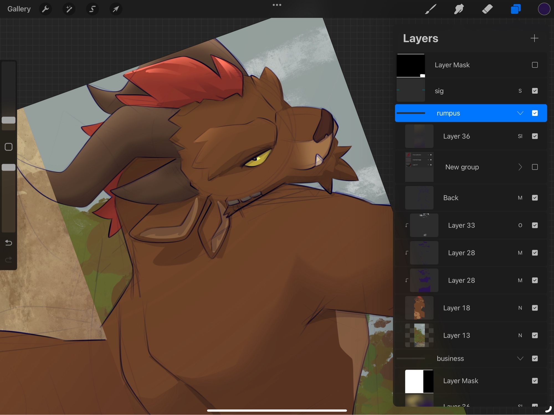Open blend mode S for sig layer
The width and height of the screenshot is (554, 415).
point(520,91)
